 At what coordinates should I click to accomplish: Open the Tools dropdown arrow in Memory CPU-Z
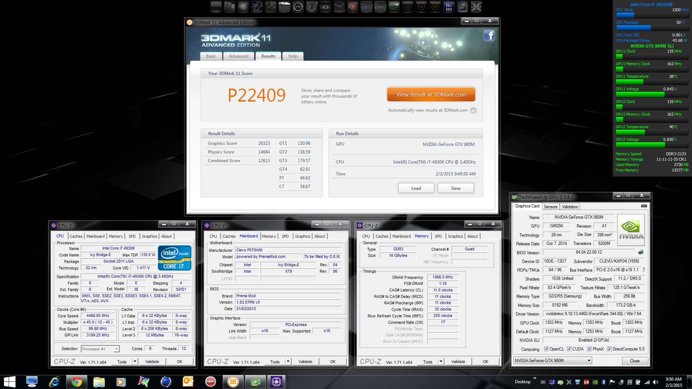coord(440,362)
